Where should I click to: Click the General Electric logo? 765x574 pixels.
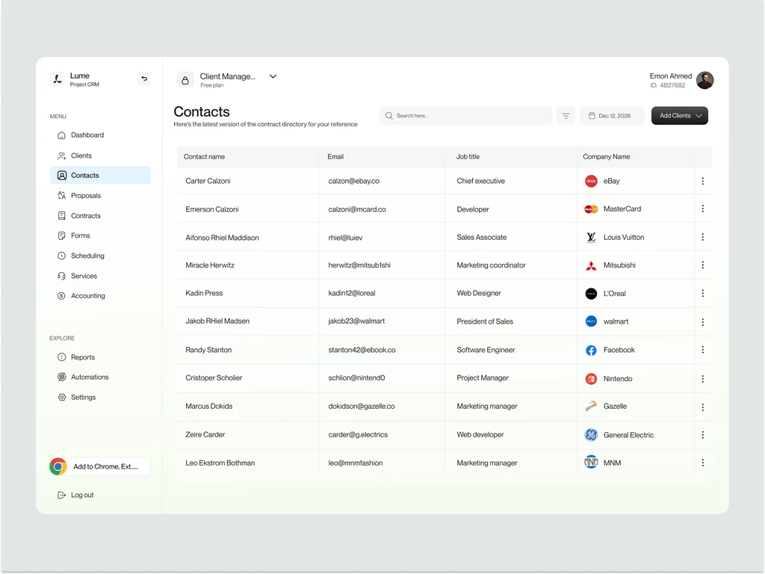click(x=591, y=435)
